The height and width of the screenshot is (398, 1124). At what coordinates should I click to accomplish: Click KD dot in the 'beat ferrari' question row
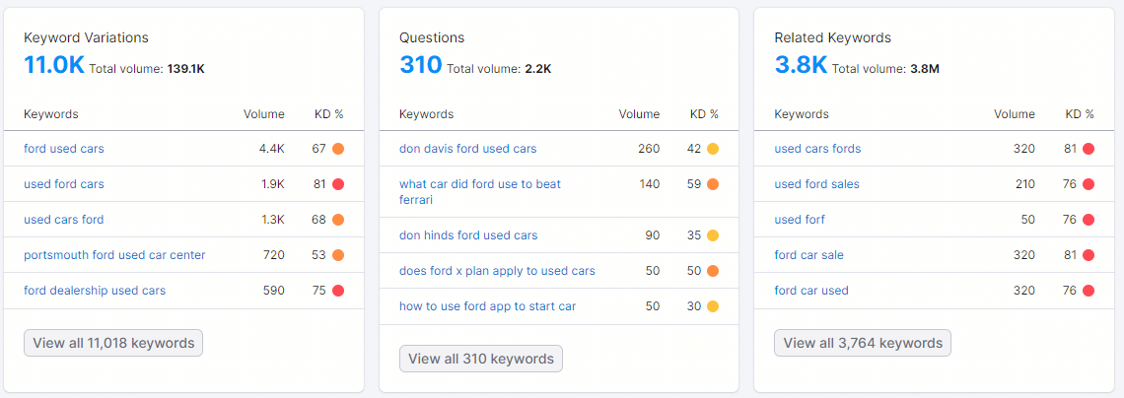point(713,184)
